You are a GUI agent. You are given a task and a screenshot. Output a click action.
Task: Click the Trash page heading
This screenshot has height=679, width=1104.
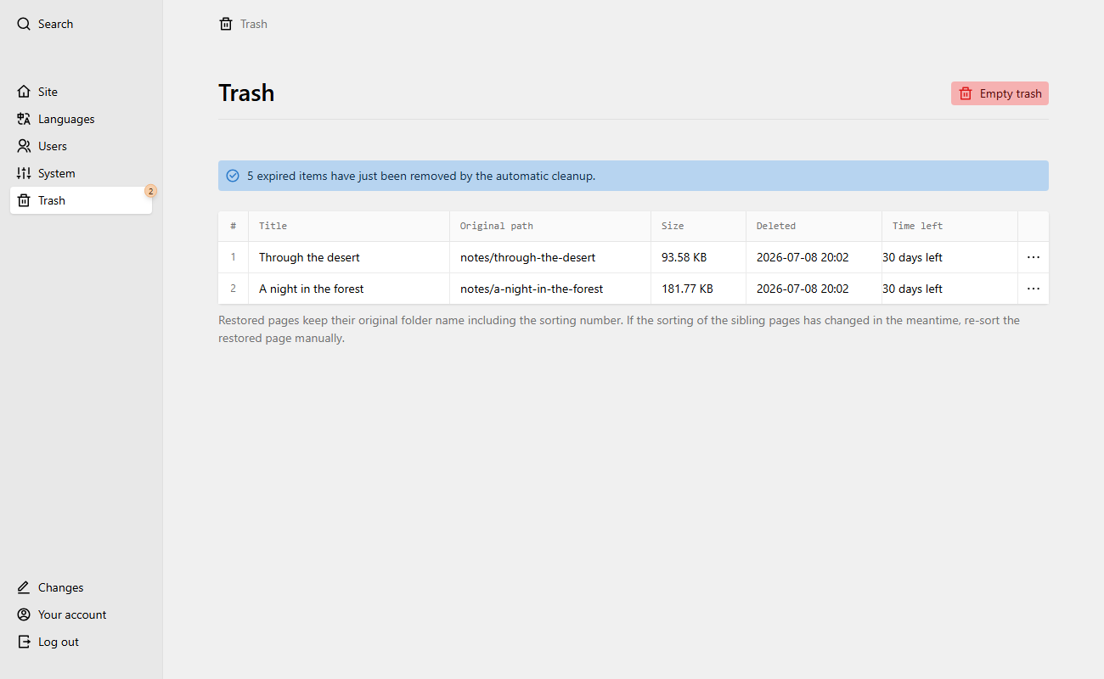[x=246, y=93]
